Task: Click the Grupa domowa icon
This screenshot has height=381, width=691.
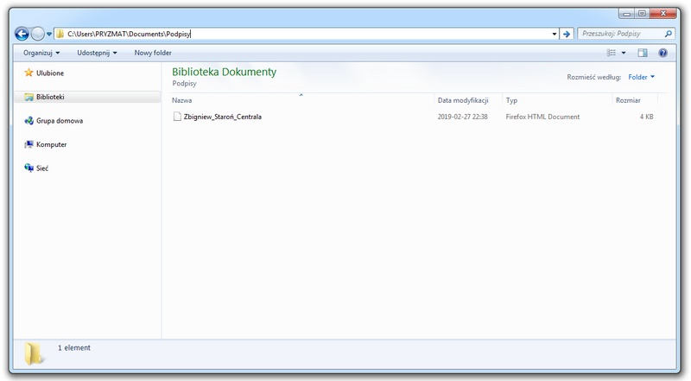Action: (29, 121)
